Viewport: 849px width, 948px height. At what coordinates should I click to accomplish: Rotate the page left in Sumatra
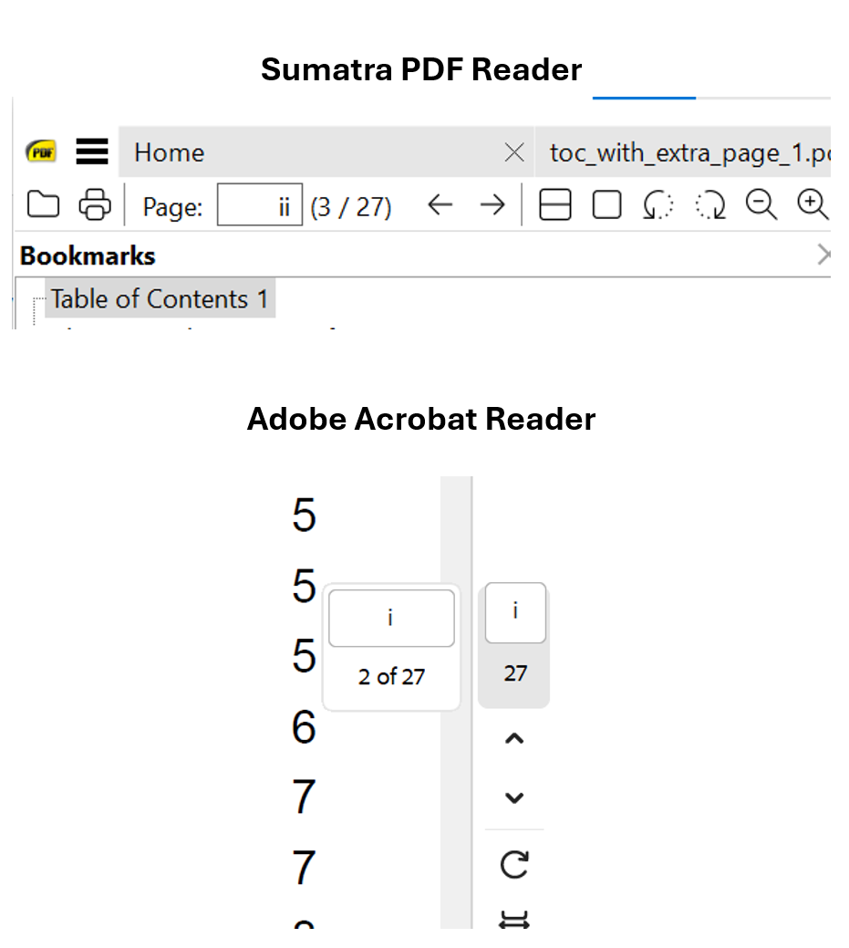pos(657,205)
